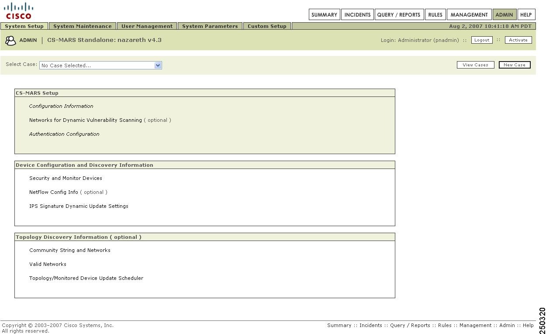Open Security and Monitor Devices
The width and height of the screenshot is (546, 334).
(x=66, y=178)
